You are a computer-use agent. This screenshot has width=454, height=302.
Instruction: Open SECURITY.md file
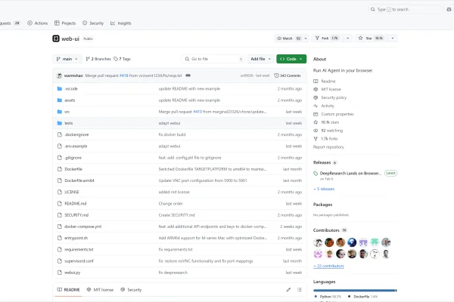[x=76, y=215]
